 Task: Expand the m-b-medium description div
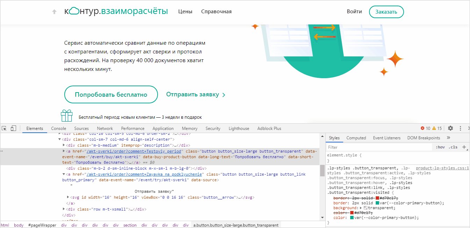(64, 145)
